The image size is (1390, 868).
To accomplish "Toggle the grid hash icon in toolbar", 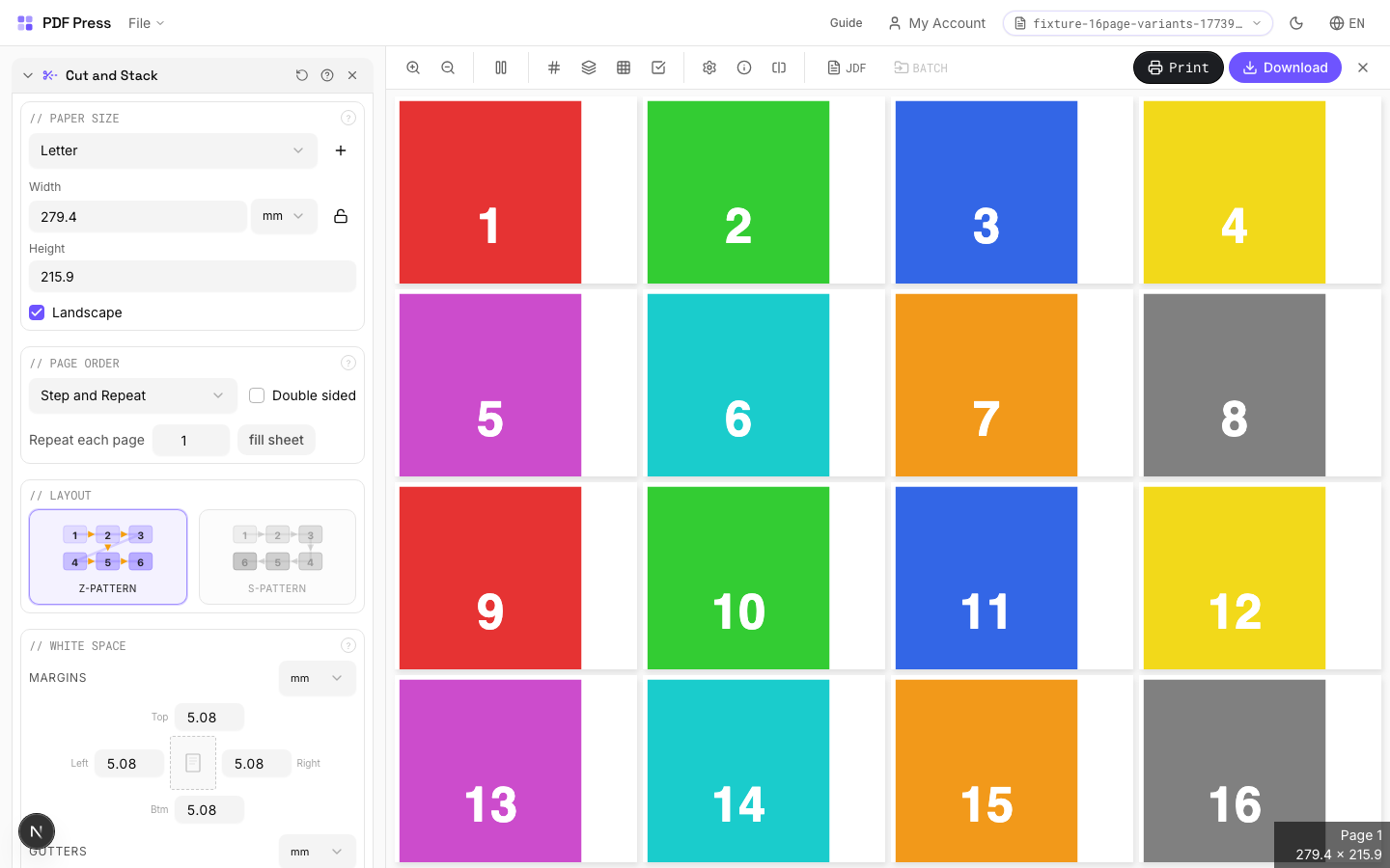I will 554,68.
